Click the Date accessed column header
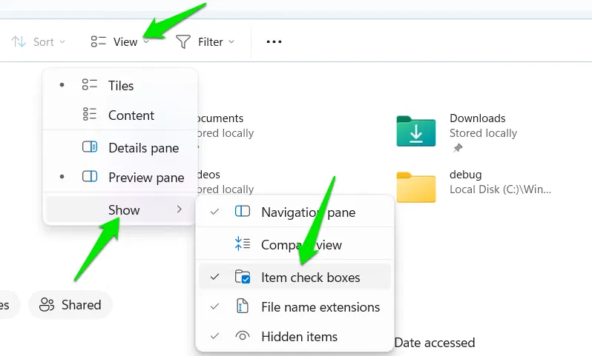This screenshot has width=592, height=356. [x=434, y=343]
